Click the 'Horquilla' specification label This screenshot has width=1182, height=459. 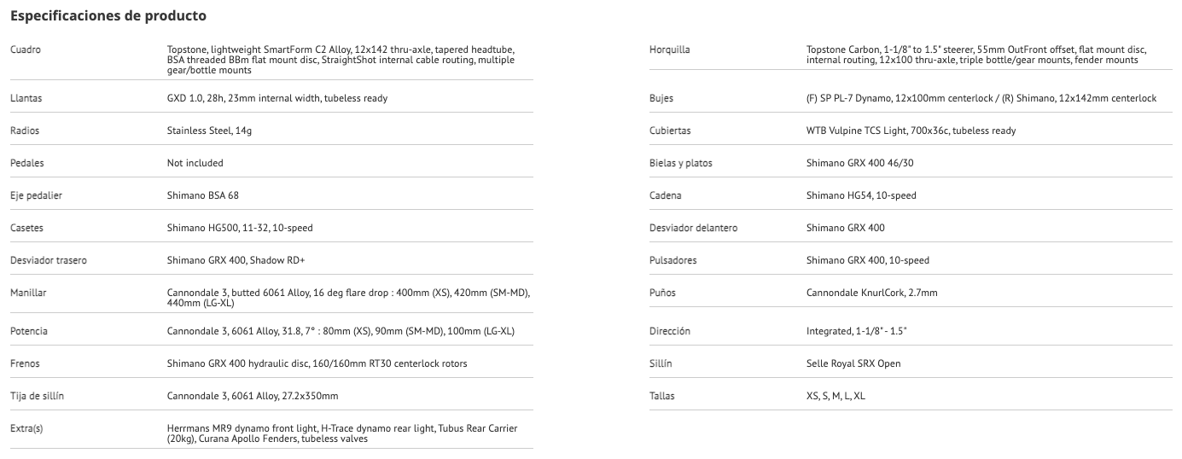click(x=670, y=49)
